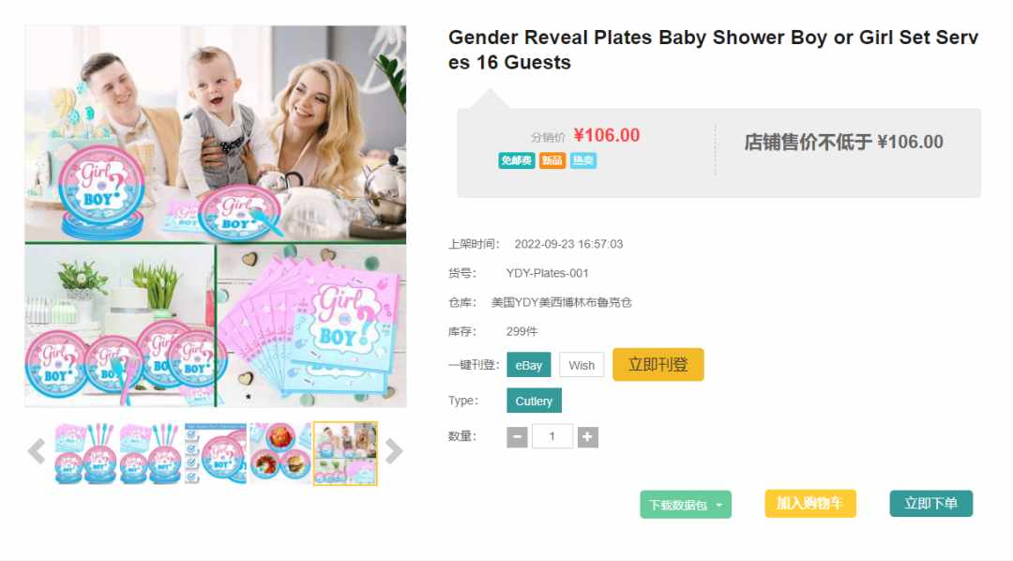
Task: Select the Cutlery type option
Action: point(534,401)
